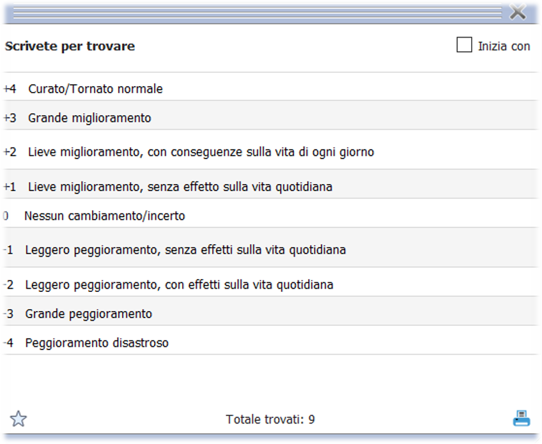Select '-4 Peggioramento disastroso' row
The width and height of the screenshot is (542, 444).
[97, 343]
